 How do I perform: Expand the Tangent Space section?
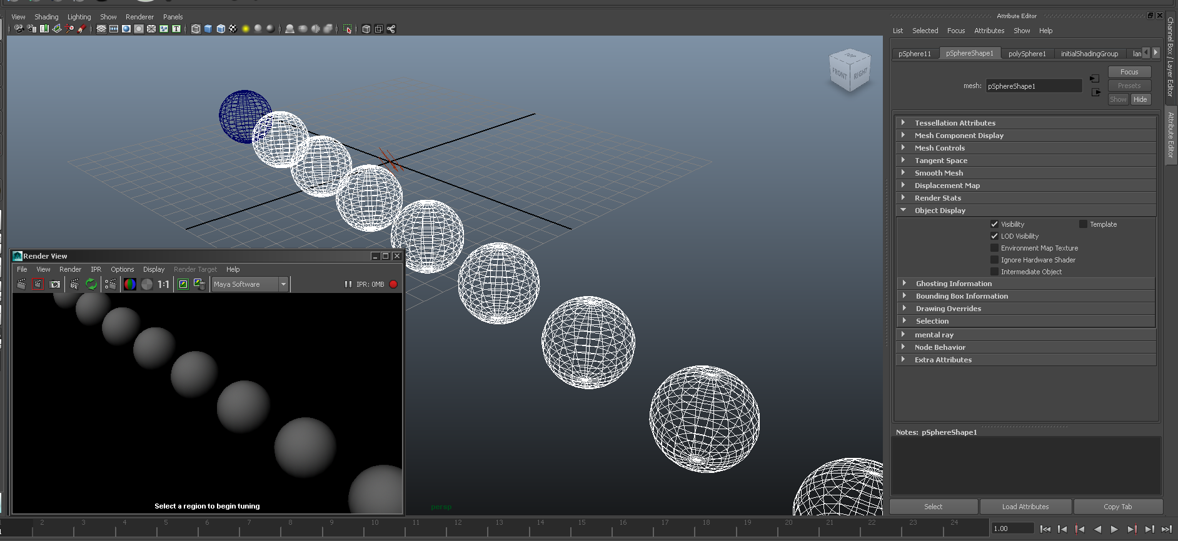1026,161
